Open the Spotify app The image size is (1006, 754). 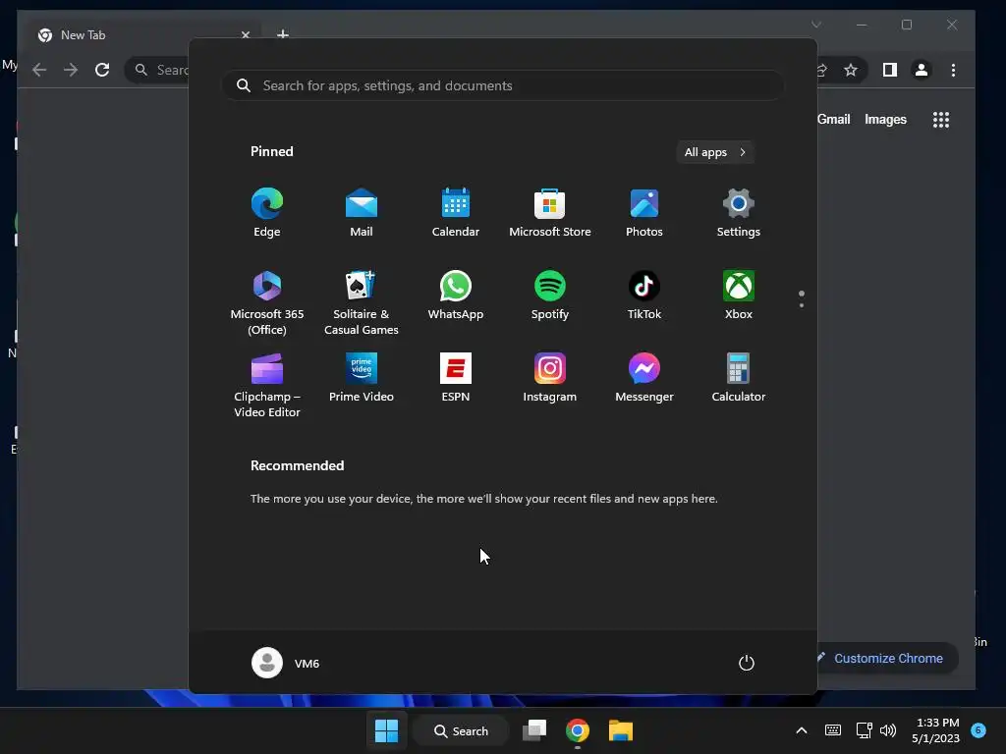tap(550, 295)
